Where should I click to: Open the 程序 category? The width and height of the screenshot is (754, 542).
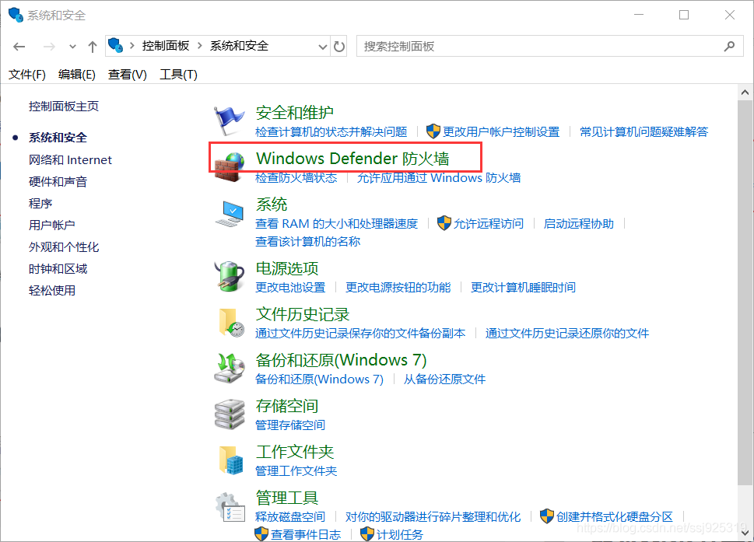(40, 203)
